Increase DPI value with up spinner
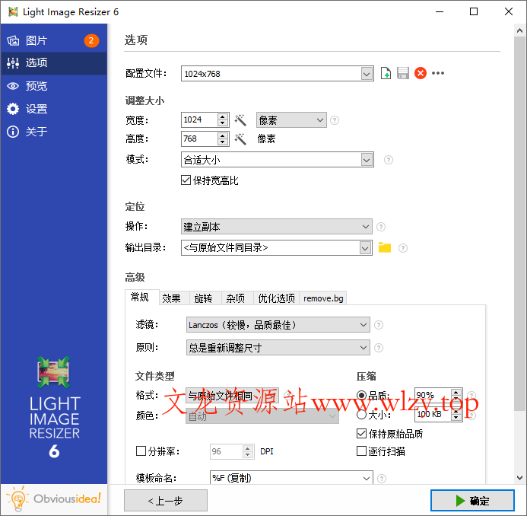Image resolution: width=527 pixels, height=516 pixels. (248, 448)
